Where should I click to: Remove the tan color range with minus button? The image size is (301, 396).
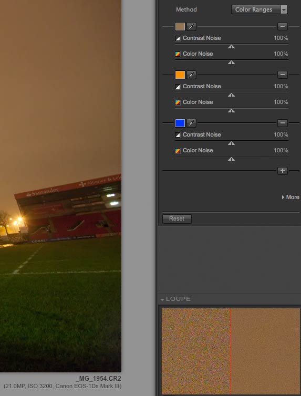click(x=283, y=26)
